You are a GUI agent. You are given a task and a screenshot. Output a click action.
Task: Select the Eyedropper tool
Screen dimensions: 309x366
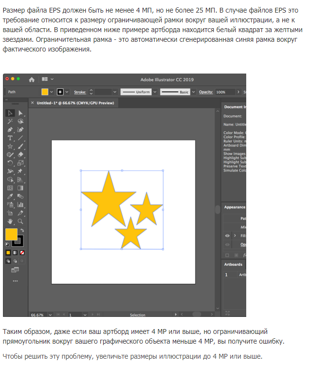(10, 196)
